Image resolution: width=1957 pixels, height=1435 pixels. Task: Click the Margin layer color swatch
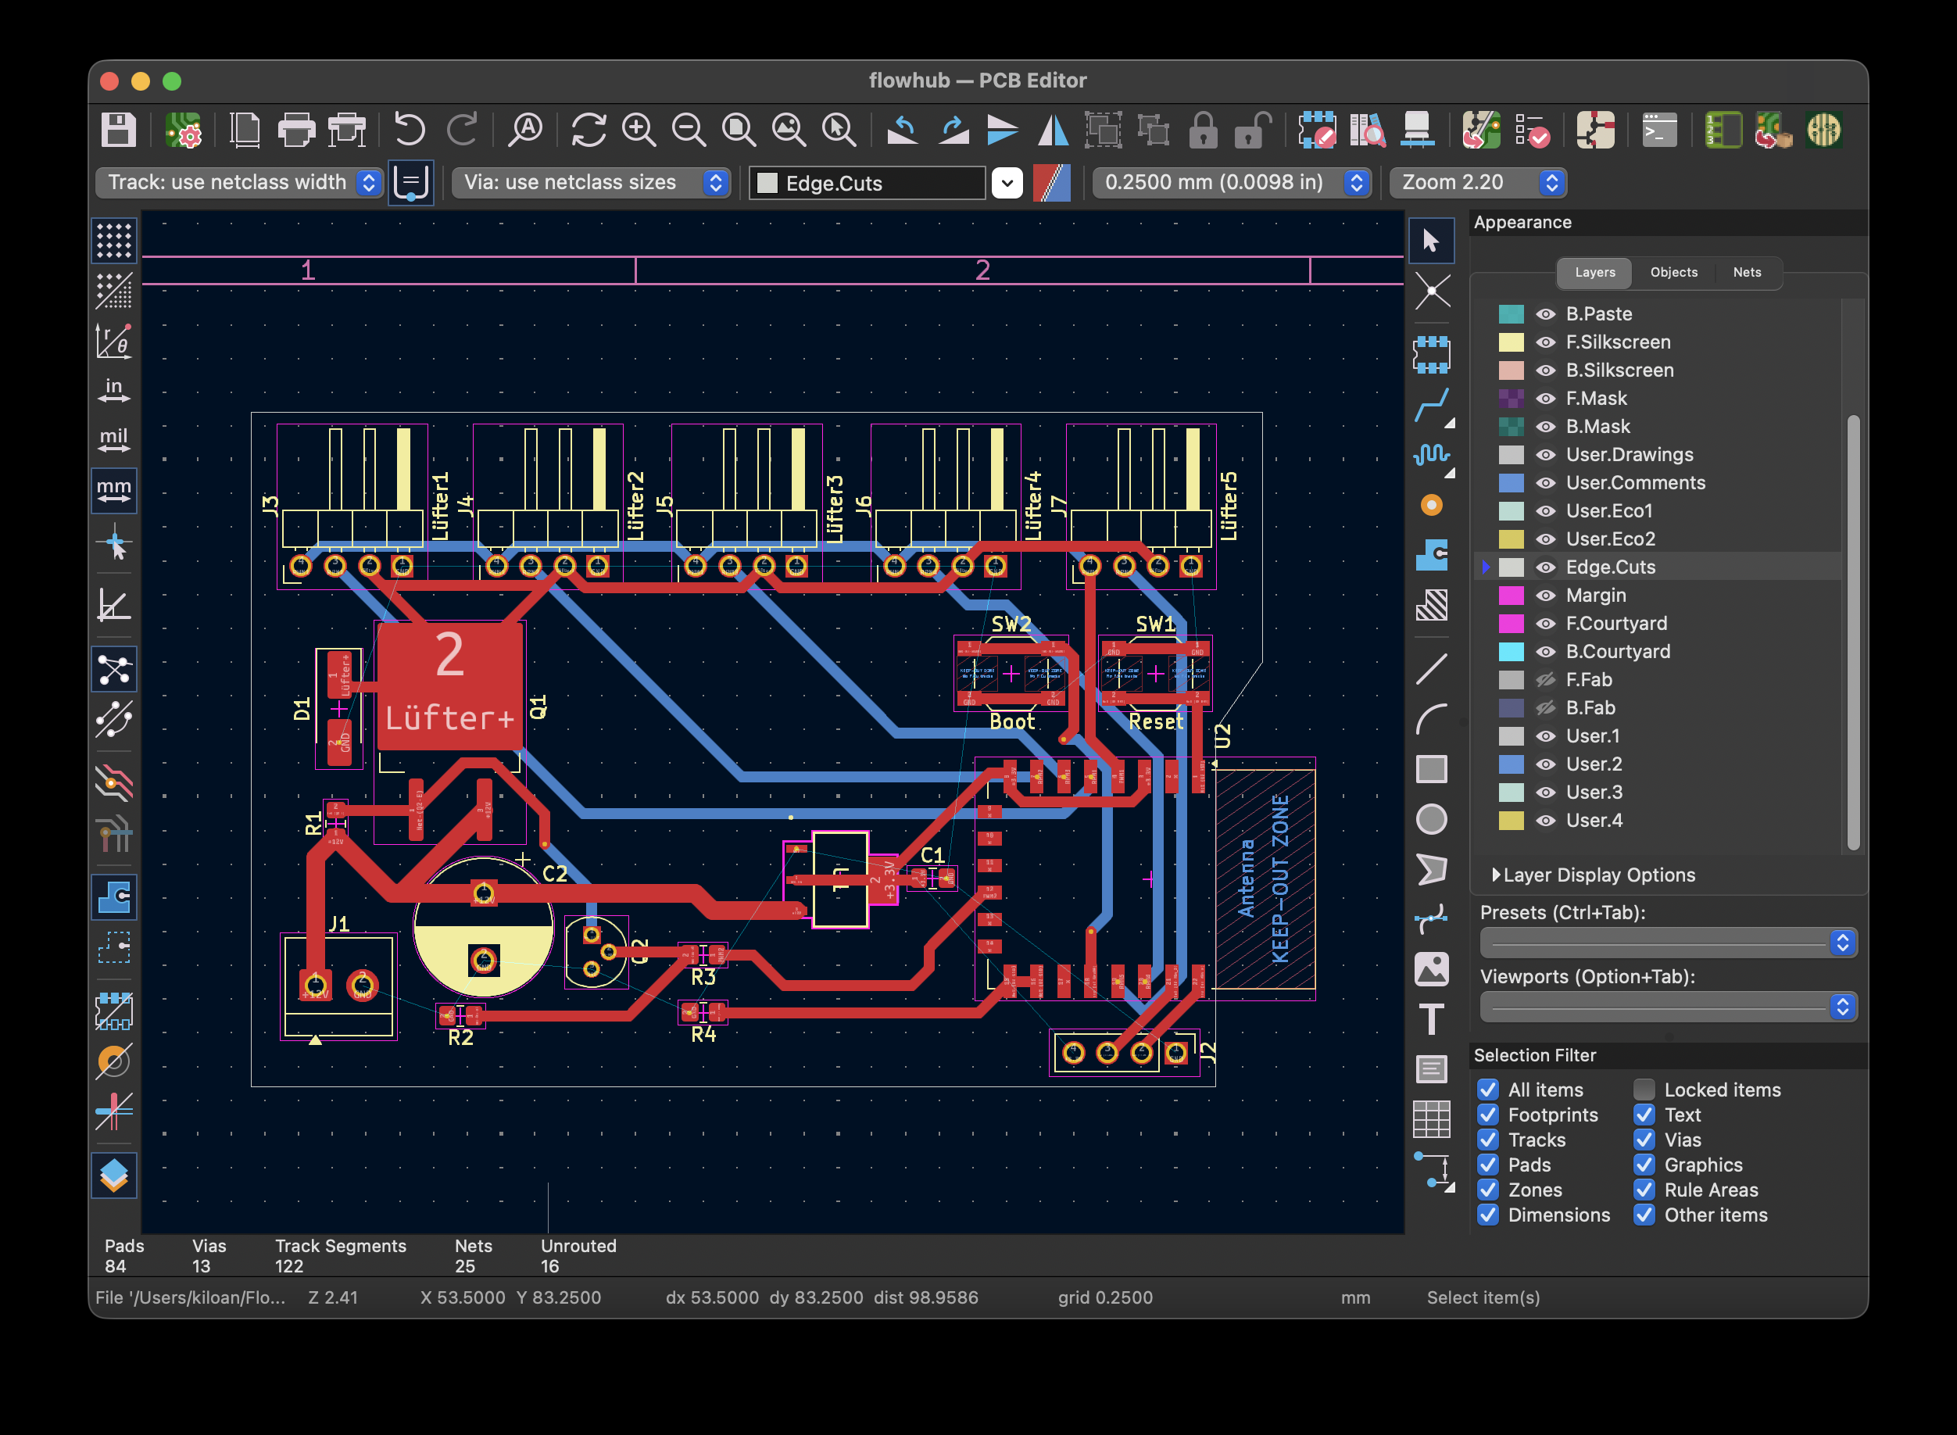point(1511,596)
